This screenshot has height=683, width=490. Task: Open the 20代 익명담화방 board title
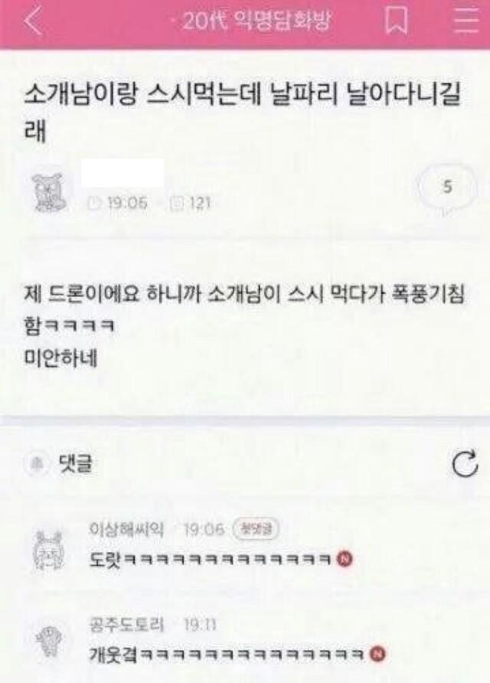(x=256, y=20)
